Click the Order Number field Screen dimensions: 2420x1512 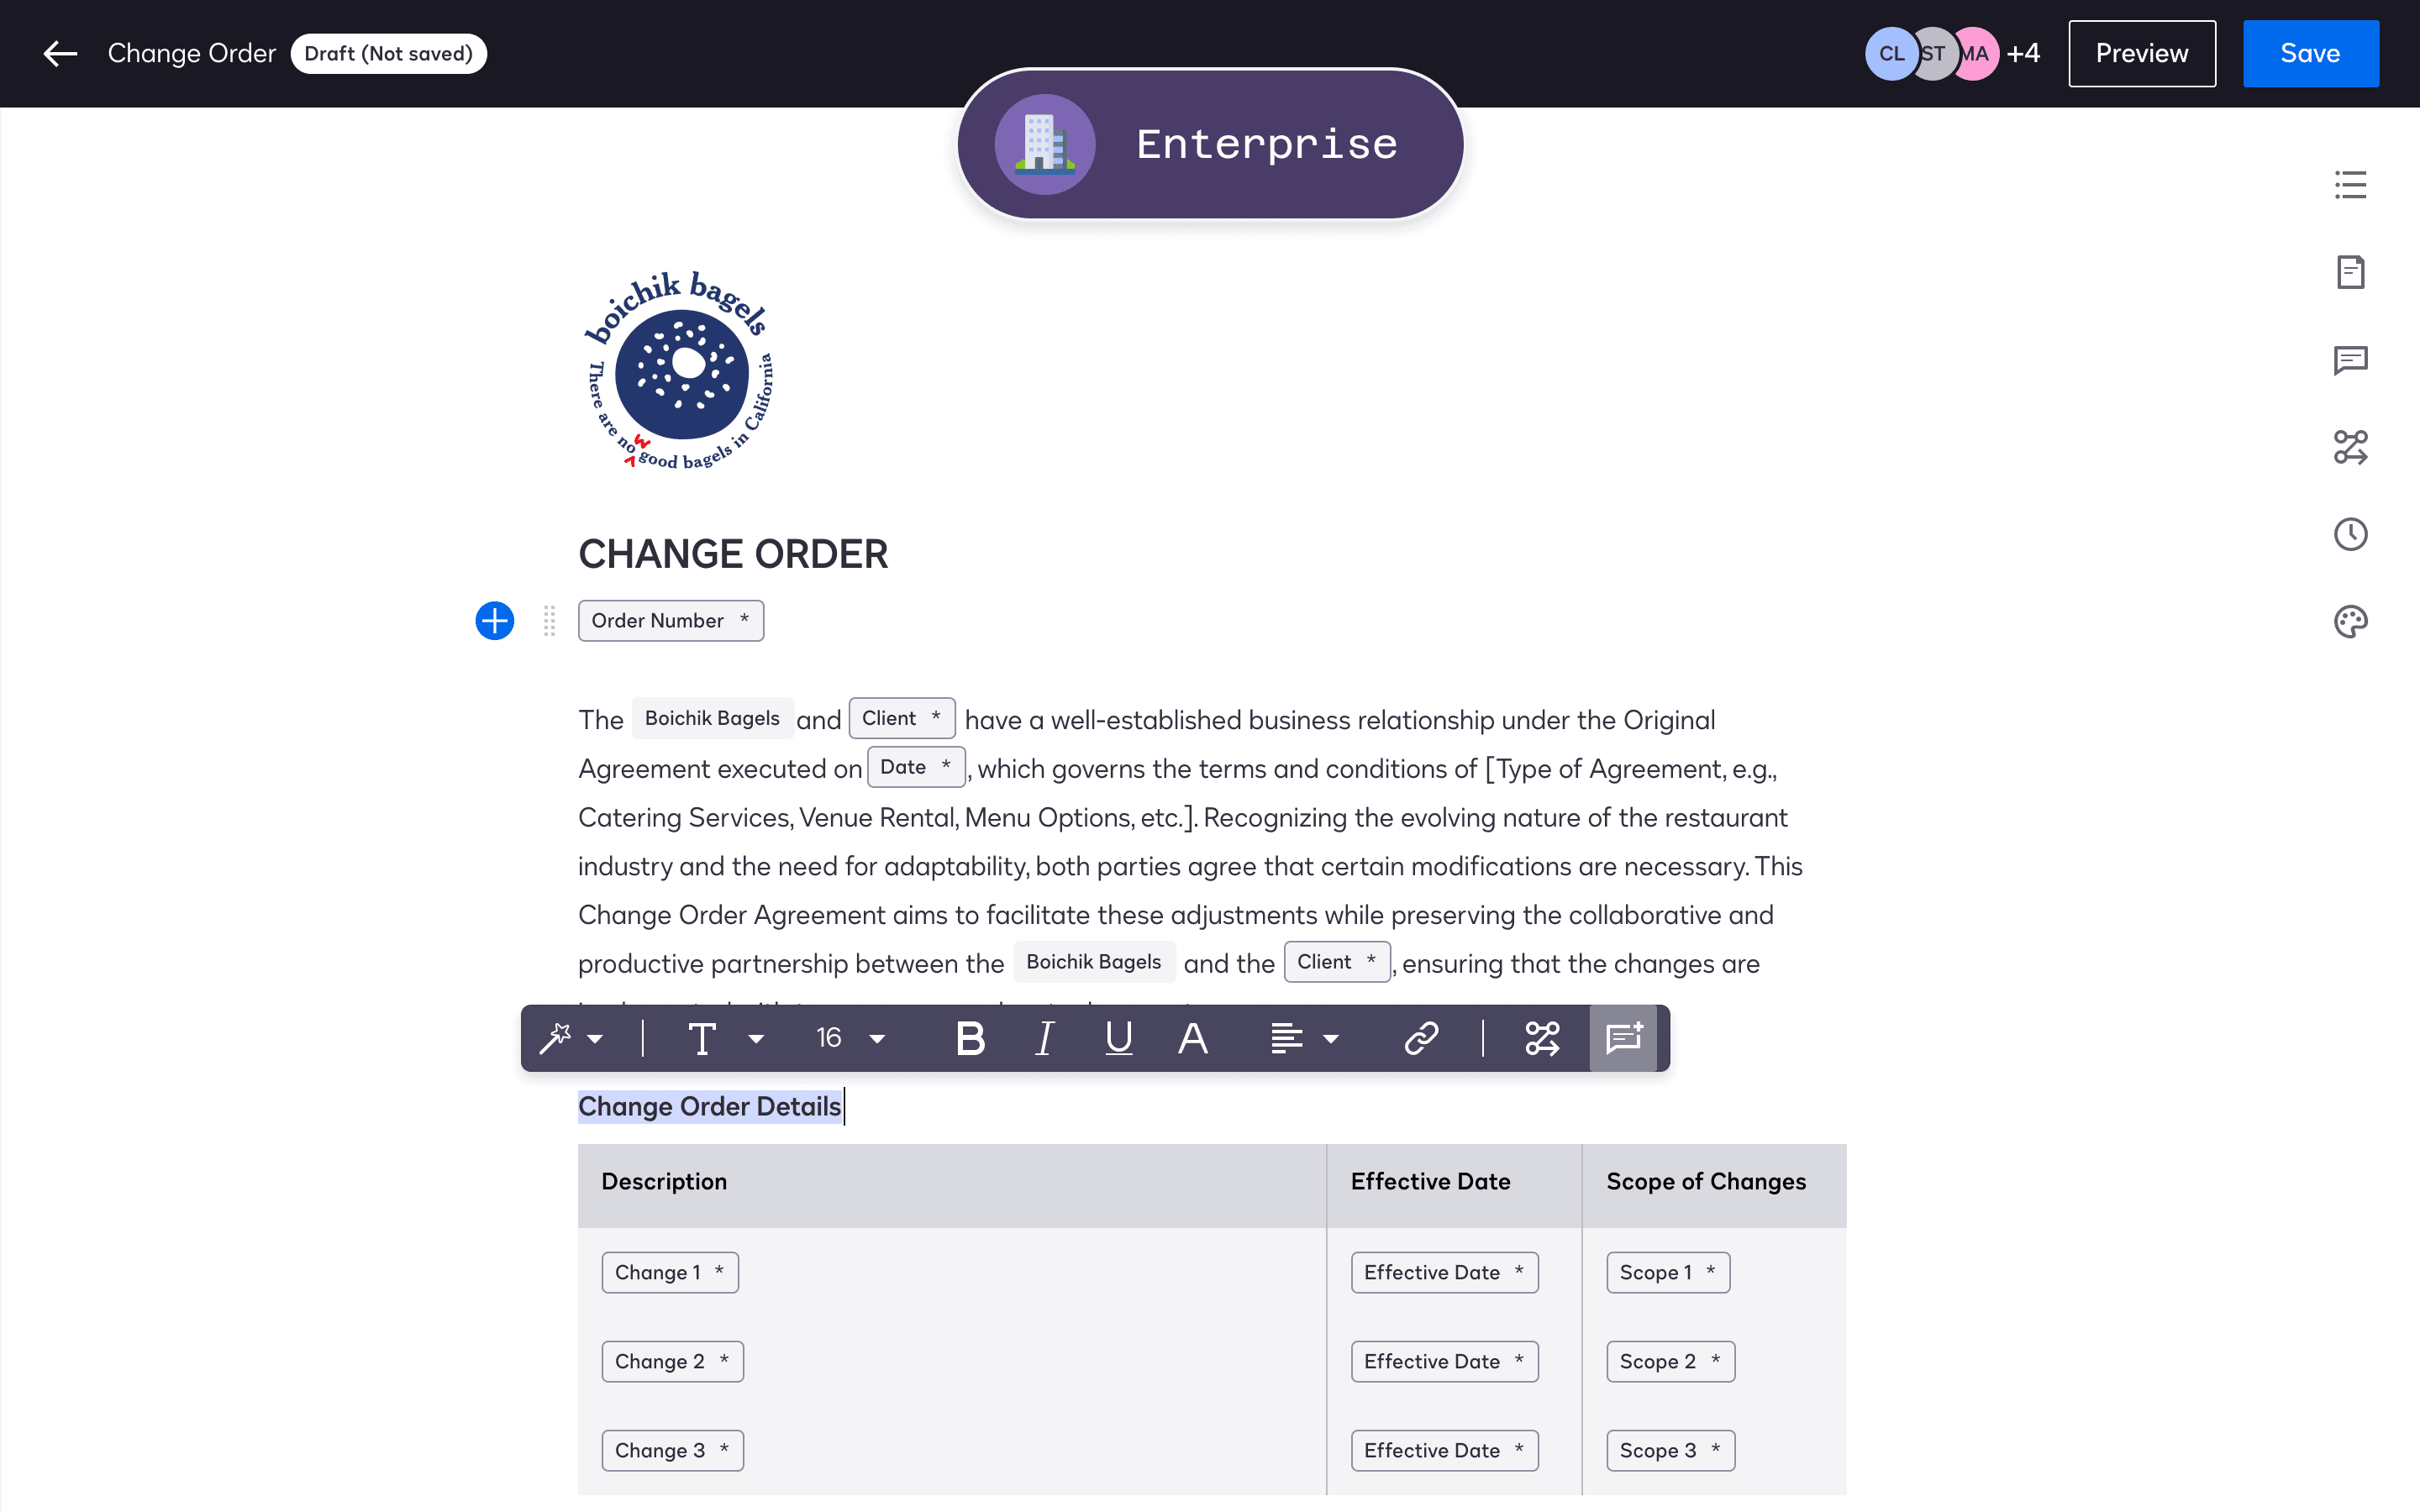670,621
